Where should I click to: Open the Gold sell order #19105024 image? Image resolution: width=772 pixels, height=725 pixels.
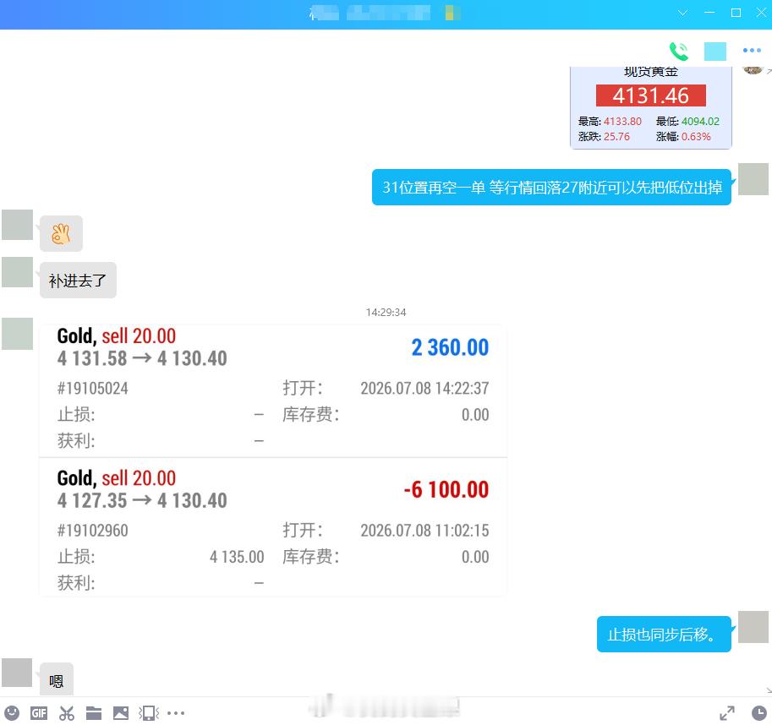[273, 390]
